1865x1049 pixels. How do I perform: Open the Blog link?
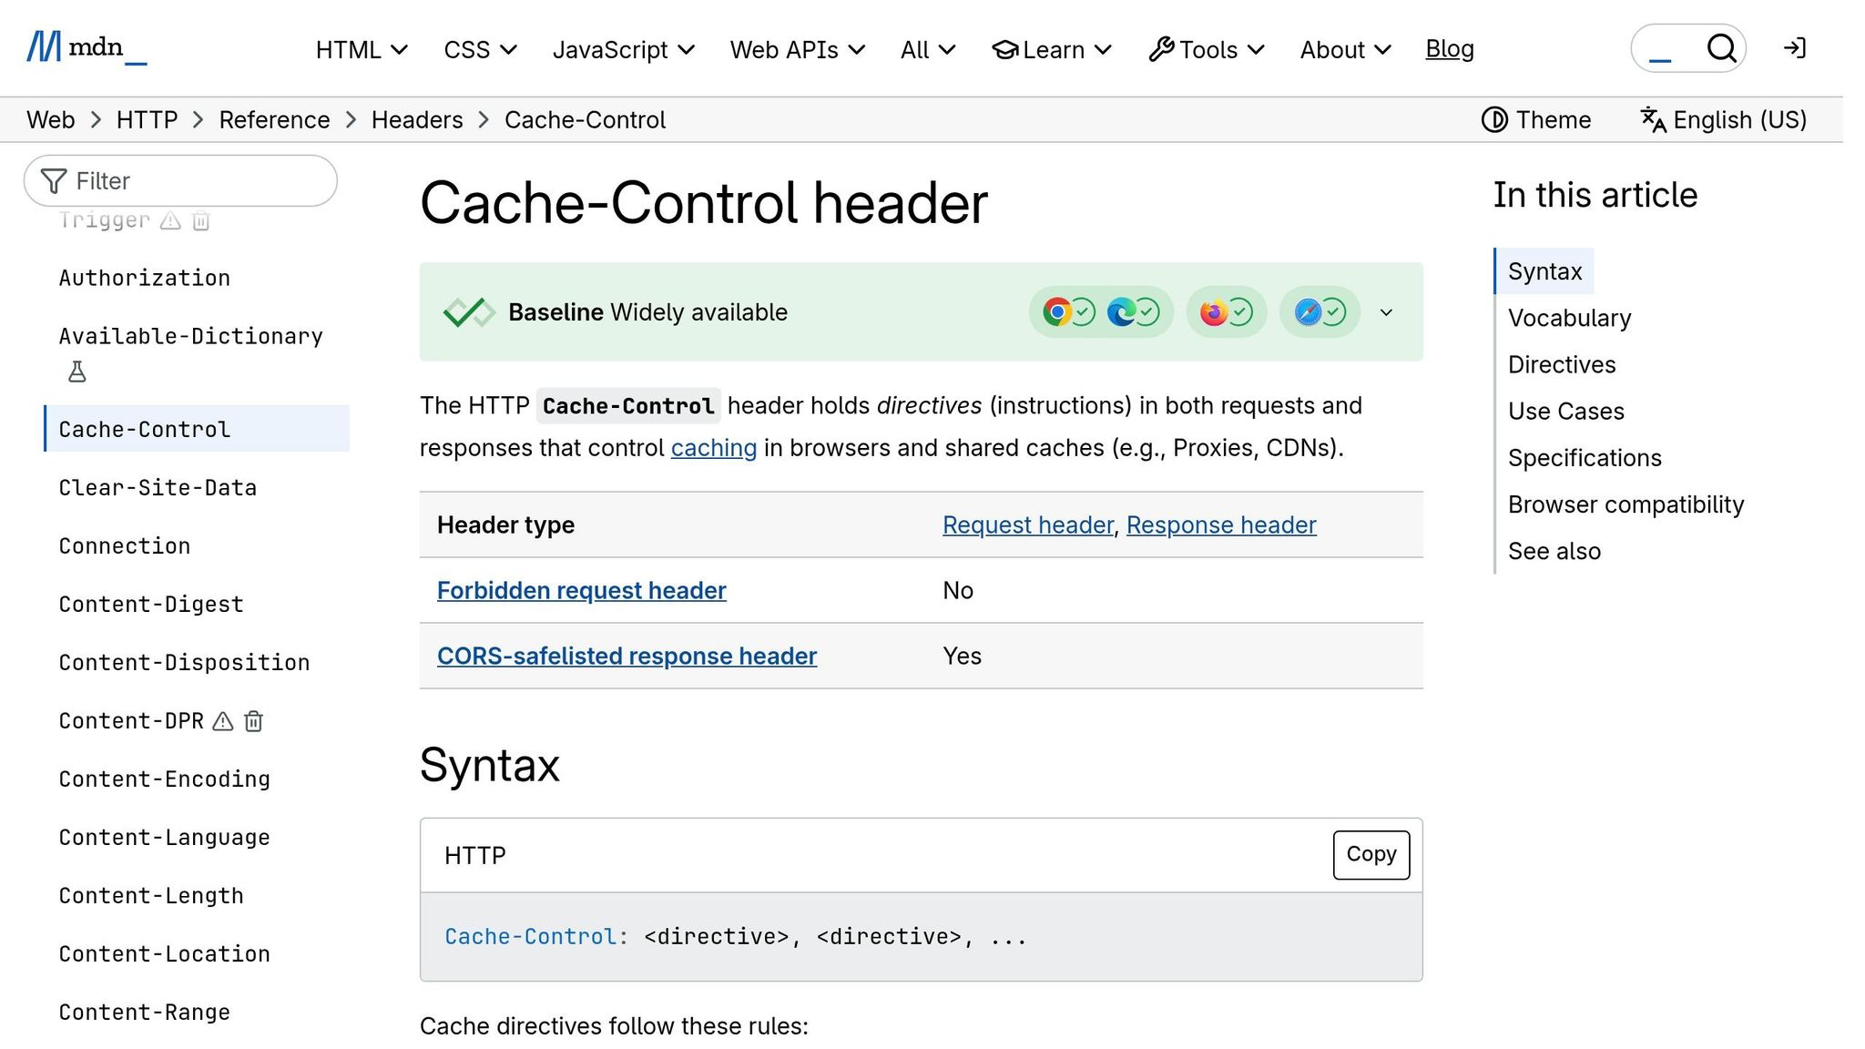(x=1450, y=49)
